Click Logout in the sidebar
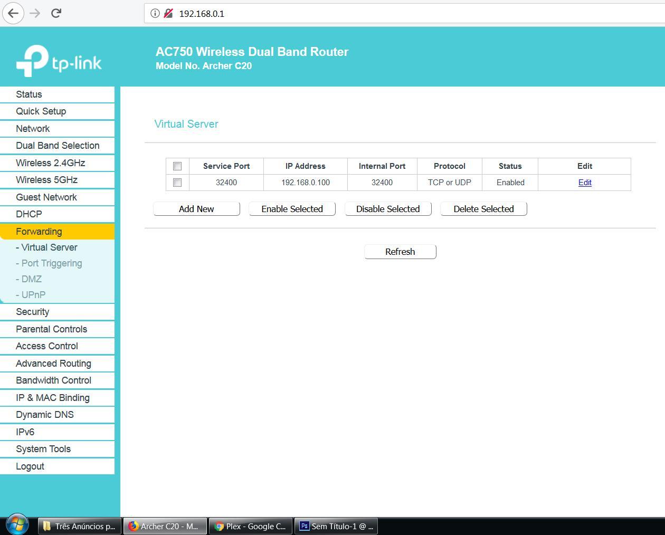665x535 pixels. point(57,466)
